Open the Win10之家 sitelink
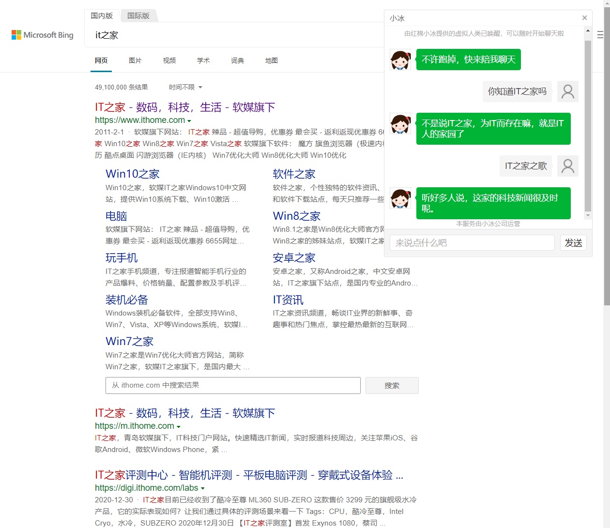The height and width of the screenshot is (528, 610). click(x=133, y=174)
